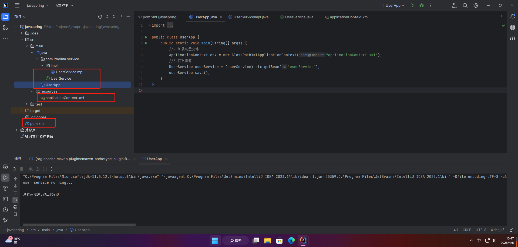This screenshot has height=247, width=518.
Task: Click the Run UserApp green play button
Action: 412,5
